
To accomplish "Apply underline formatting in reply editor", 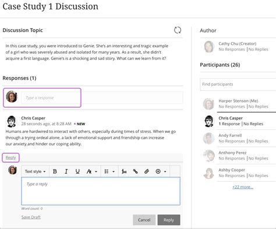I will point(77,171).
